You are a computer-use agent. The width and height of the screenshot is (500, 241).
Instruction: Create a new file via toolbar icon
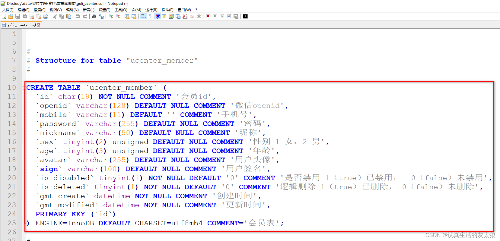[4, 16]
